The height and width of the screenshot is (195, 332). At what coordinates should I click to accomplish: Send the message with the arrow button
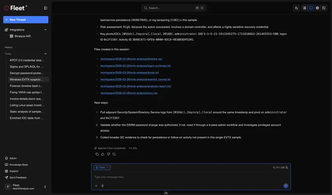coord(286,186)
